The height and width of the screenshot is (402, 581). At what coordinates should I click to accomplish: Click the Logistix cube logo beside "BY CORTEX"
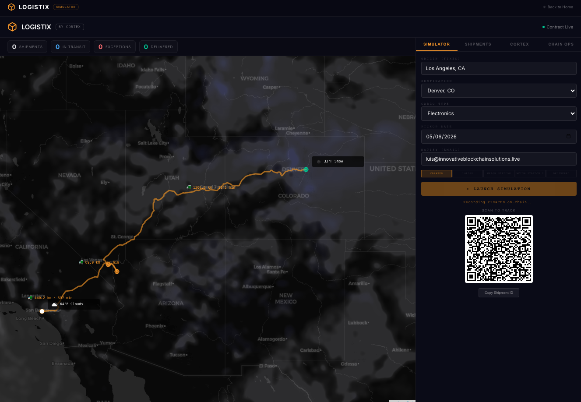point(12,27)
